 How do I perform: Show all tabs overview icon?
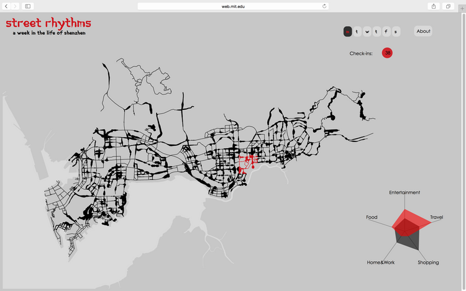448,6
